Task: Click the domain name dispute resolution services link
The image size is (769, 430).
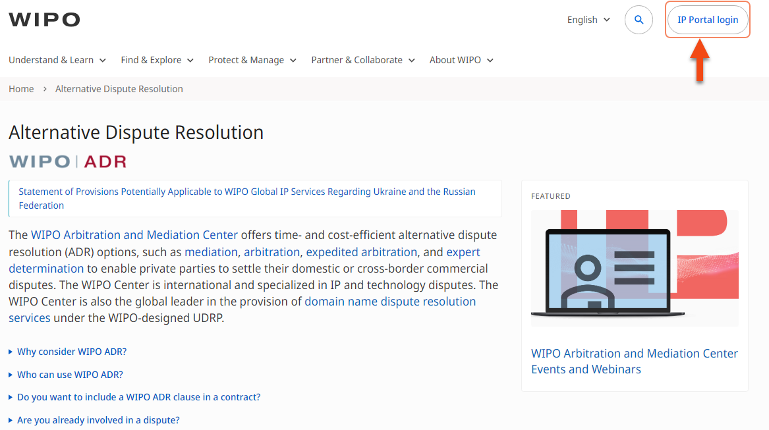Action: [x=389, y=302]
